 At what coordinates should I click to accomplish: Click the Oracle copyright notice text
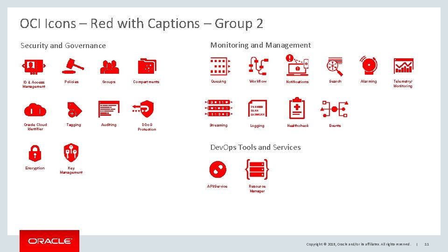tap(358, 244)
